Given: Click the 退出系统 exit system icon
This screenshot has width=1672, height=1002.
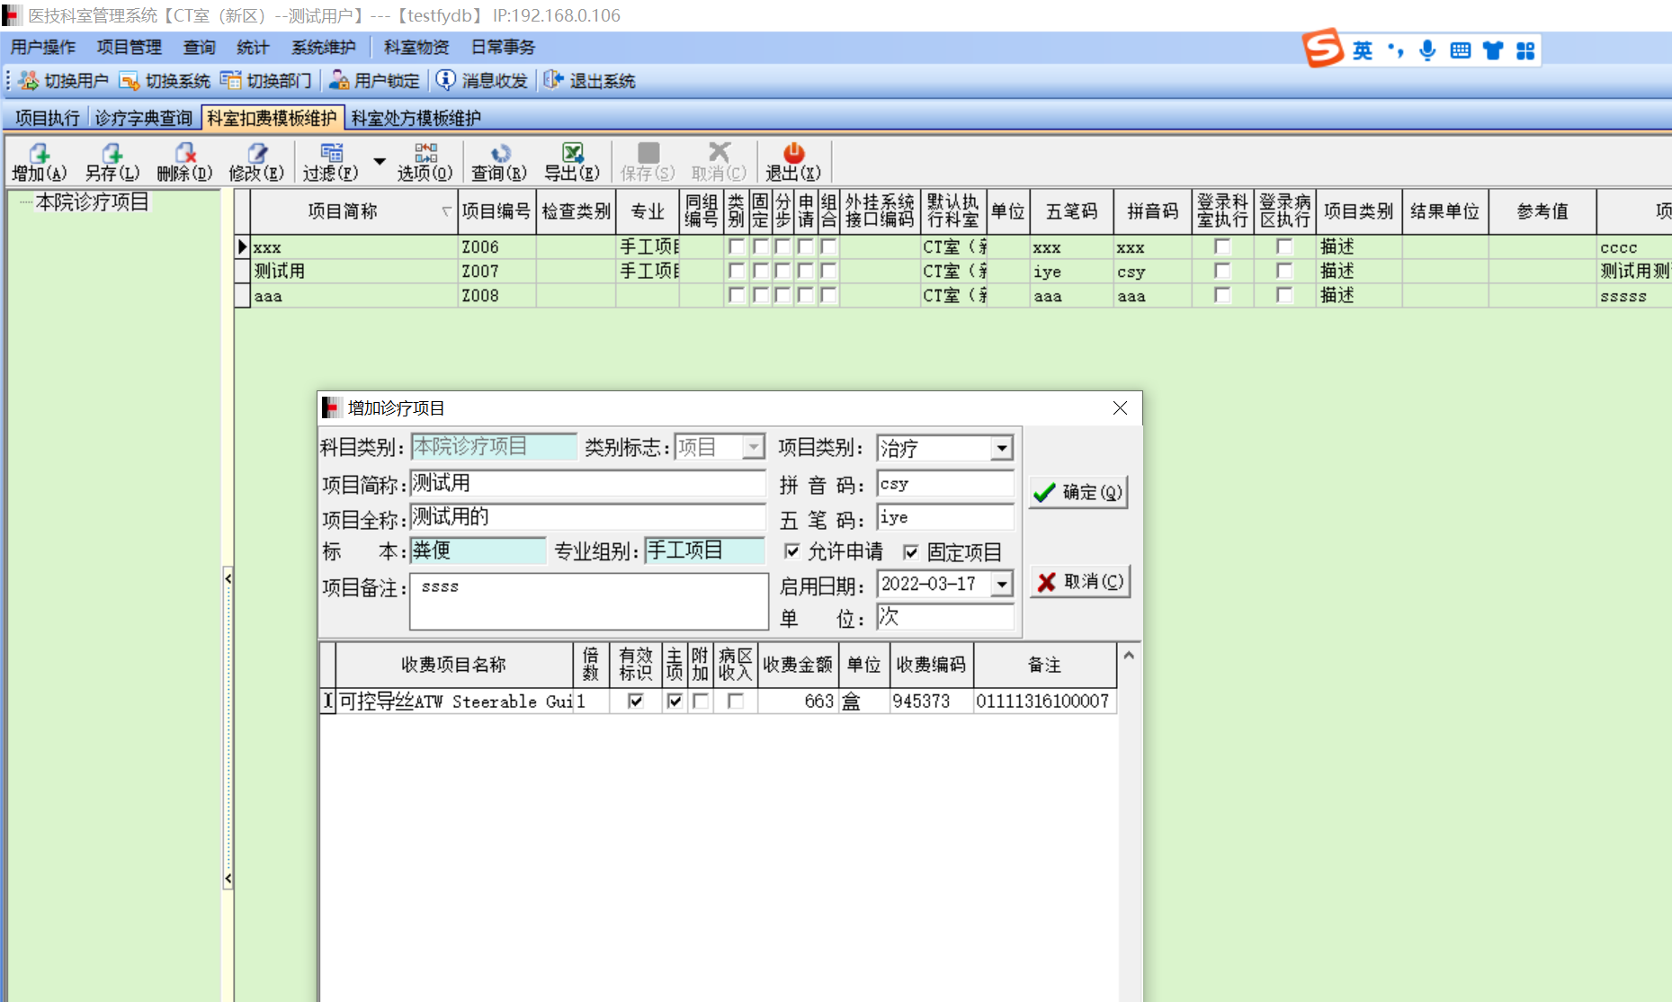Looking at the screenshot, I should pos(553,81).
